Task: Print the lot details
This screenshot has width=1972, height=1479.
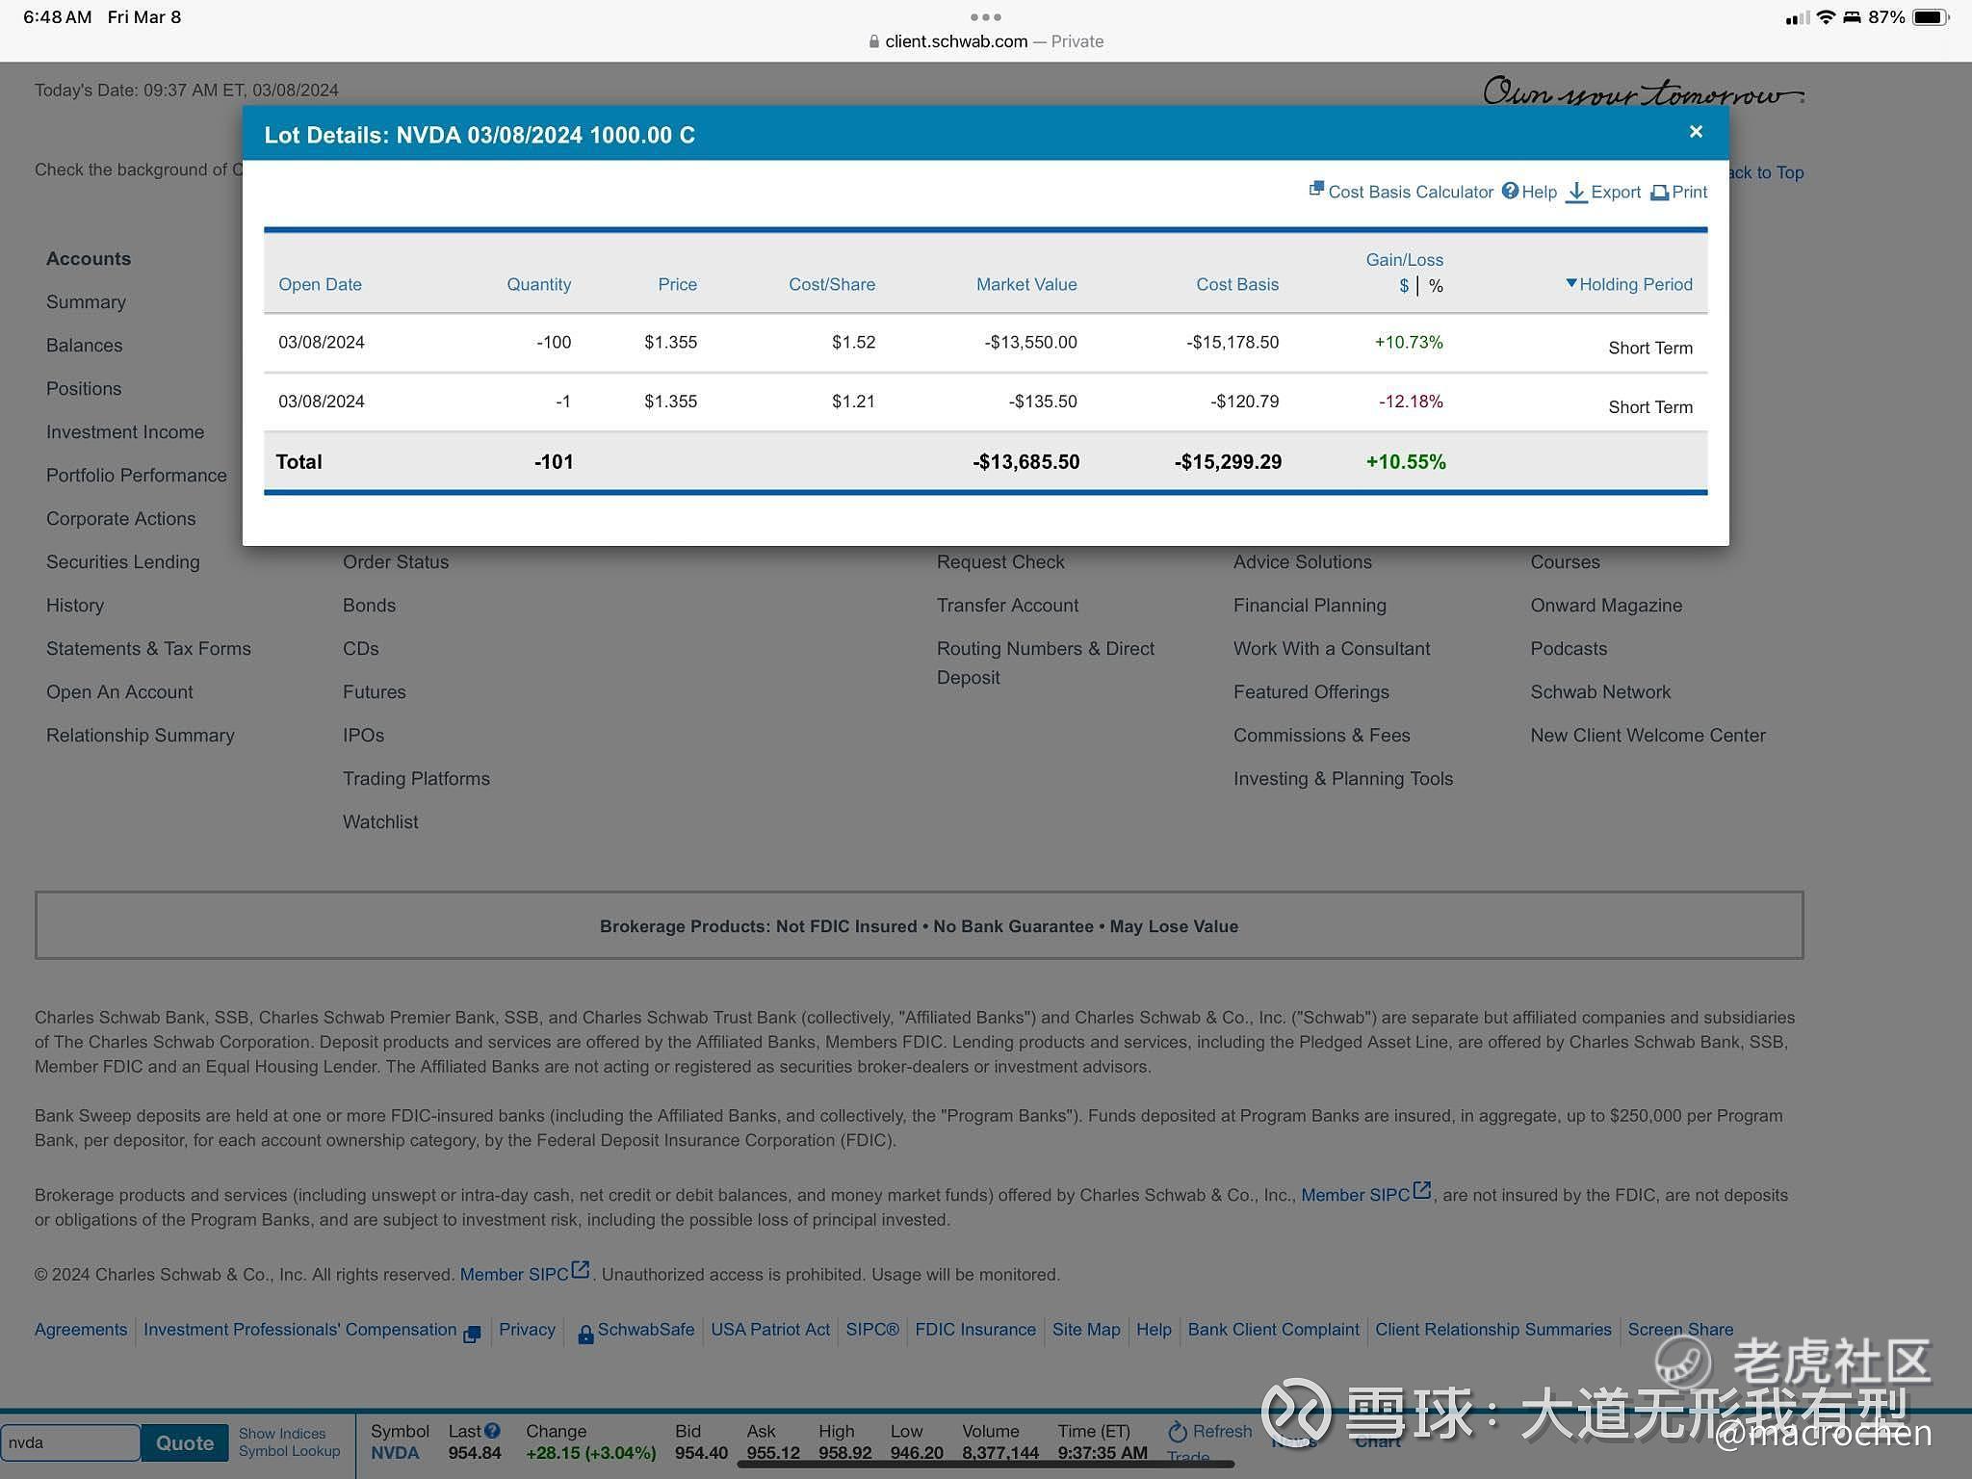Action: [1678, 192]
